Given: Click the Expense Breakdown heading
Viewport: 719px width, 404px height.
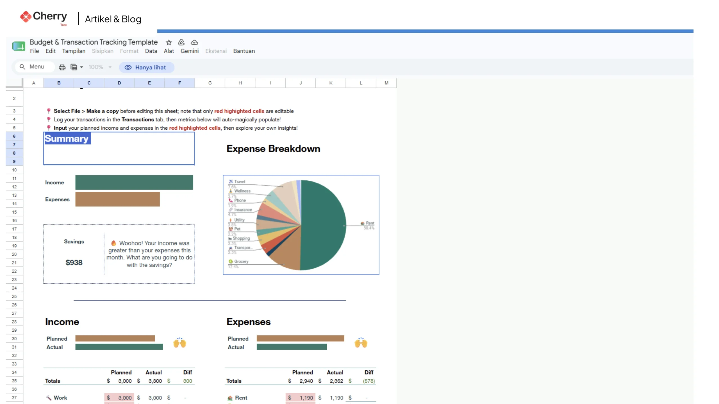Looking at the screenshot, I should pyautogui.click(x=273, y=149).
